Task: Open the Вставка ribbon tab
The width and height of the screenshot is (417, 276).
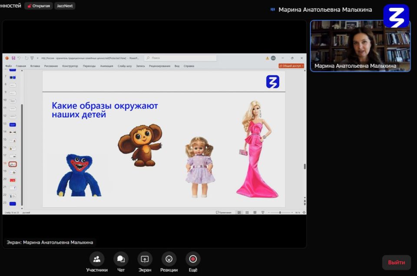Action: pyautogui.click(x=35, y=66)
